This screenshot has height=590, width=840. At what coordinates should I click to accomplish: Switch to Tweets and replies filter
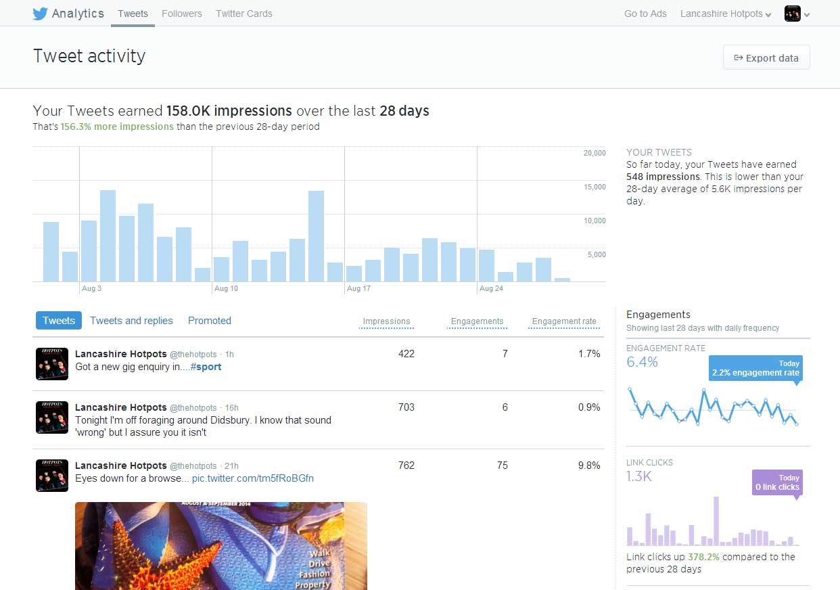(131, 321)
